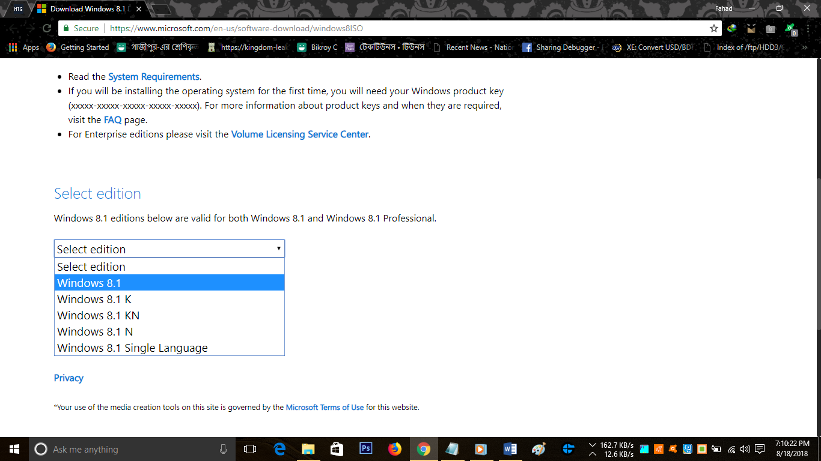Open the Wi-Fi network tray icon
The image size is (821, 461).
(731, 449)
